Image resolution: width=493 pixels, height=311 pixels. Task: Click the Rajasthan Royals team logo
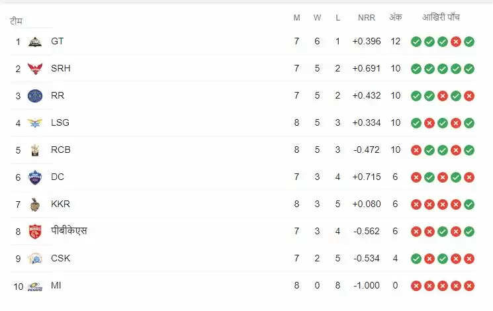point(35,96)
